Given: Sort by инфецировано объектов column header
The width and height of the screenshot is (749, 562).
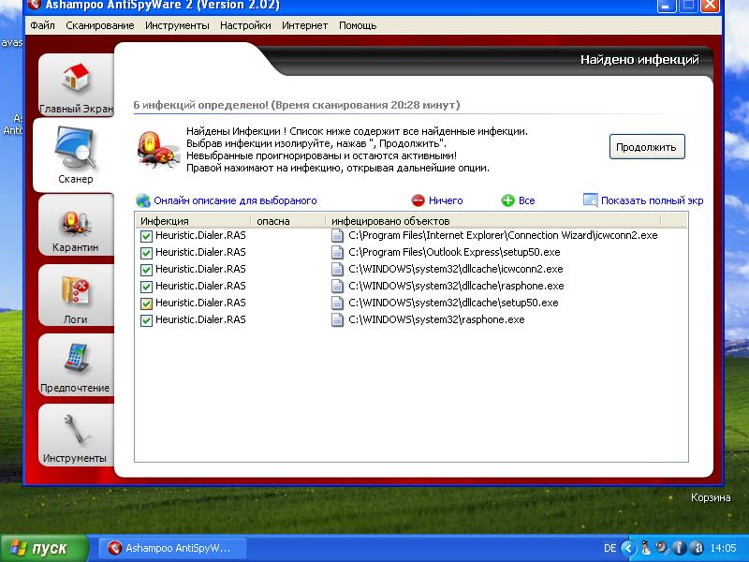Looking at the screenshot, I should 493,221.
